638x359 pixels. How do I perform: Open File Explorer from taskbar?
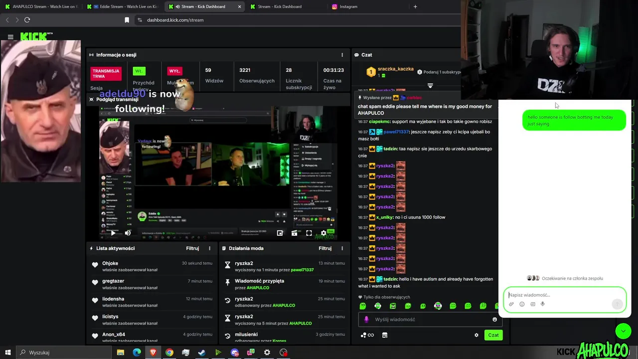(x=121, y=353)
